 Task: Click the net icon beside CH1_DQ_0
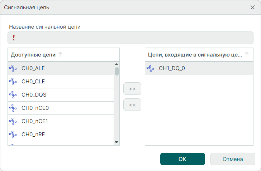click(150, 68)
